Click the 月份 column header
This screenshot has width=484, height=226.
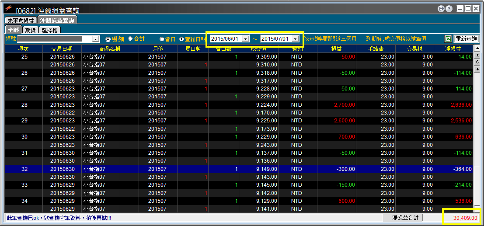158,49
